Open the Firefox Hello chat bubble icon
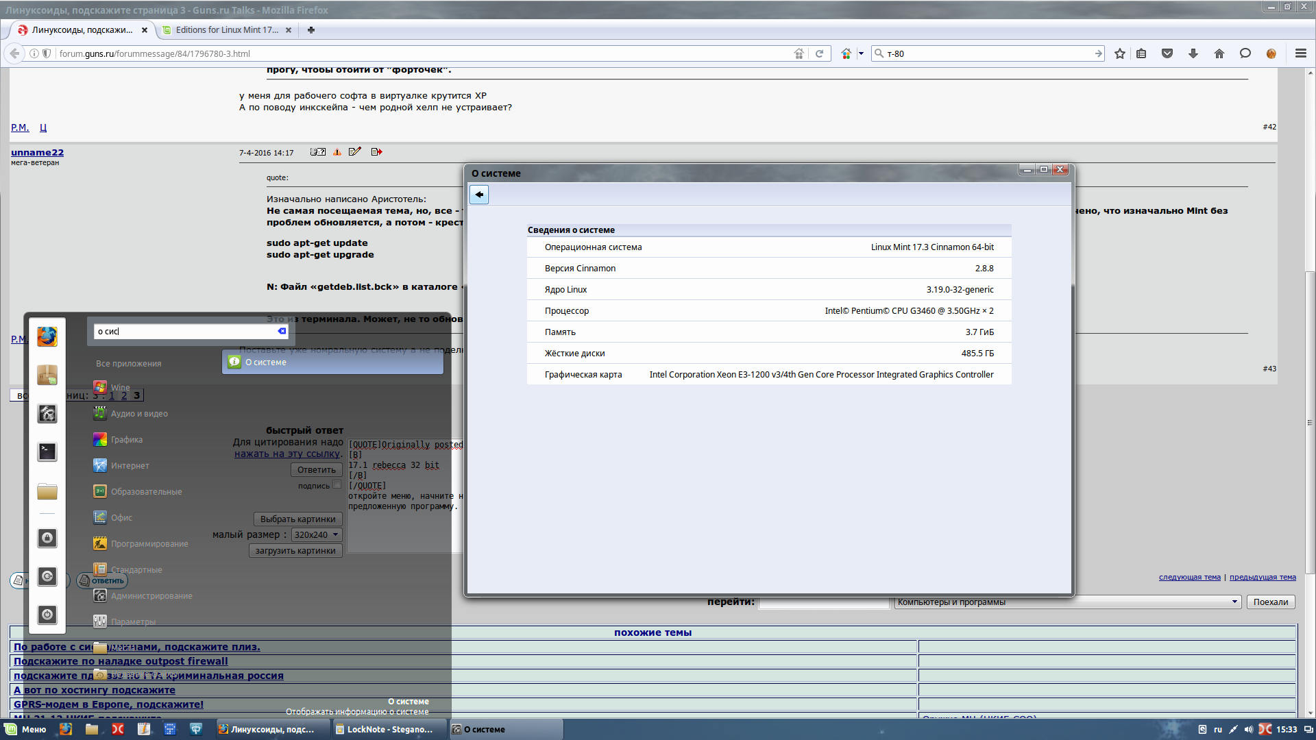Viewport: 1316px width, 740px height. (x=1245, y=53)
